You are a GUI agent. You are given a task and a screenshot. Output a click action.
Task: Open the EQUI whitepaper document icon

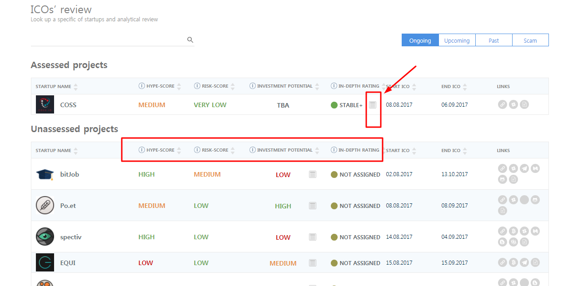point(535,262)
